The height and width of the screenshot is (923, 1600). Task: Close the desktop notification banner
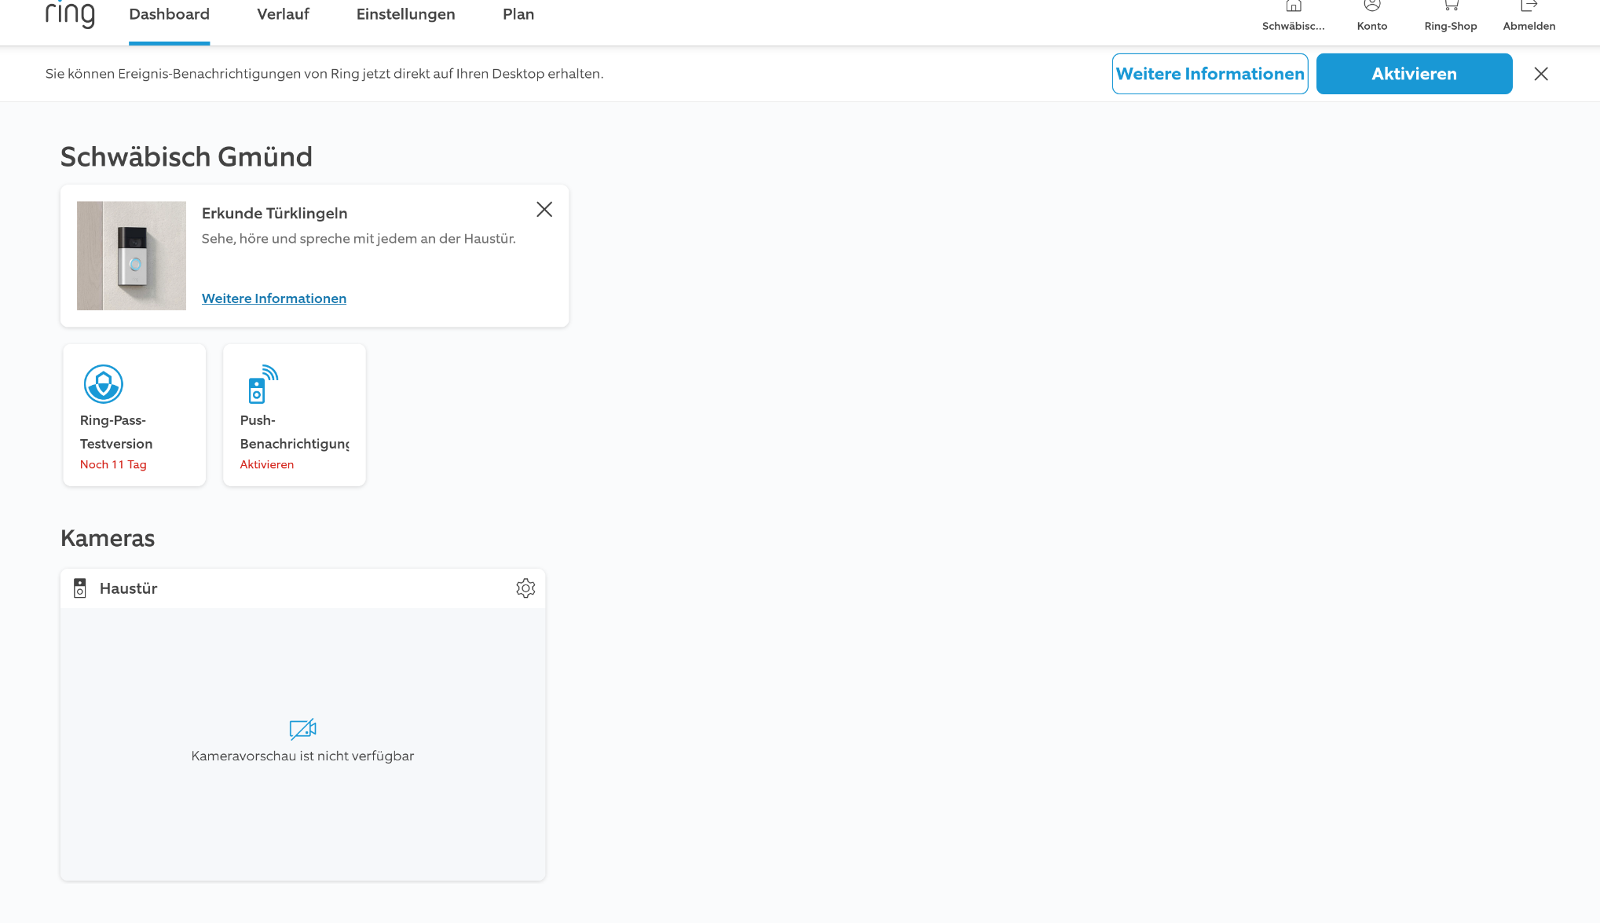(x=1540, y=74)
